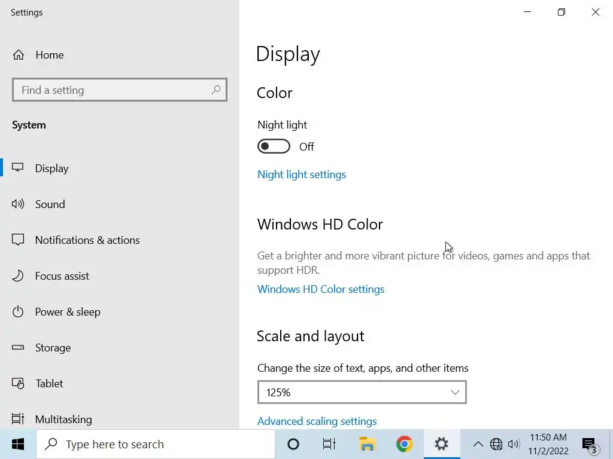Open Night light settings link
The height and width of the screenshot is (459, 613).
coord(302,175)
